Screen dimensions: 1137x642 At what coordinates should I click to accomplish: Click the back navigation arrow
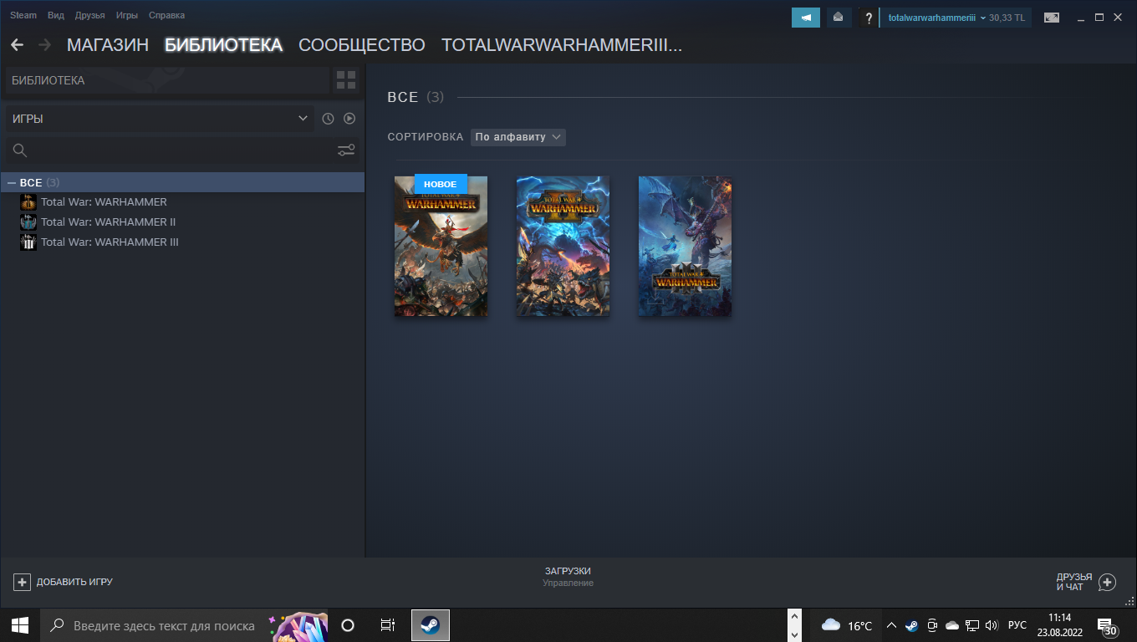[17, 45]
